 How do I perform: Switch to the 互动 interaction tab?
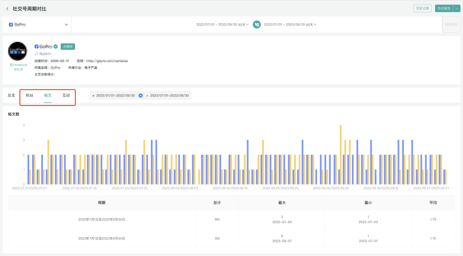[66, 95]
